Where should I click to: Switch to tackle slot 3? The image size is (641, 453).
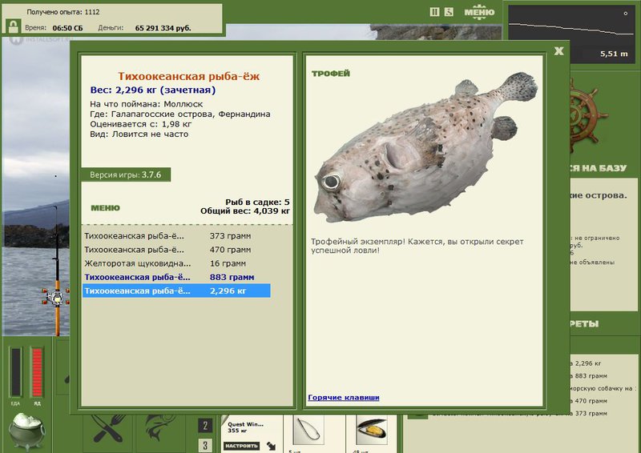tap(205, 445)
